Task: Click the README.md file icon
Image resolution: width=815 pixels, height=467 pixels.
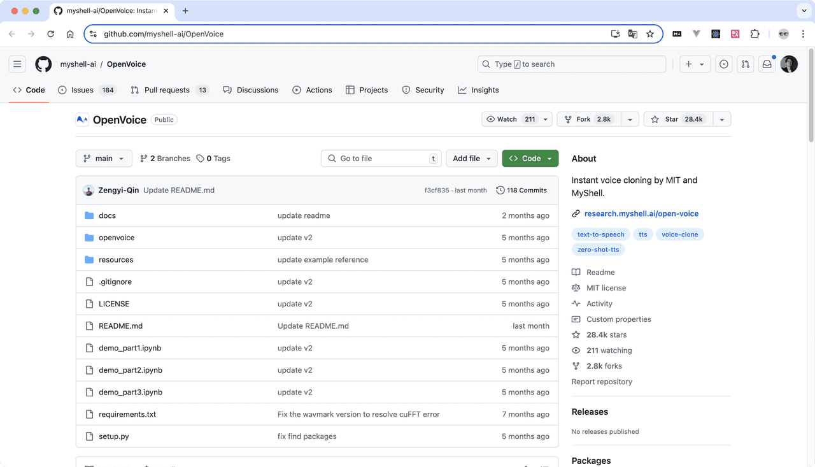Action: tap(89, 326)
